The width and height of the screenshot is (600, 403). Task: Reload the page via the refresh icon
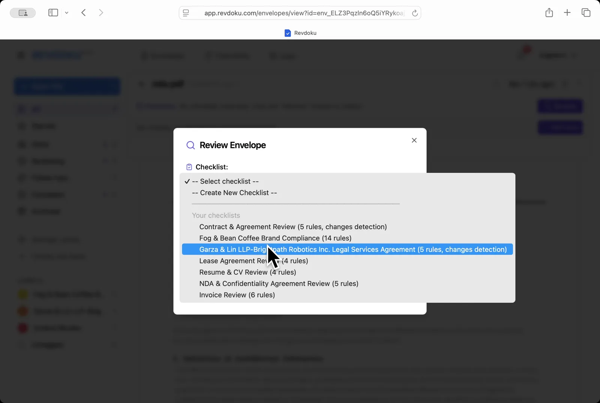click(x=415, y=12)
